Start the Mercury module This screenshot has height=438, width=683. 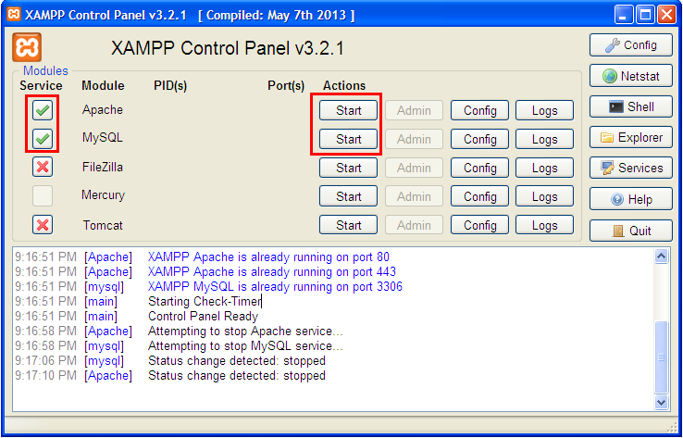(x=349, y=196)
